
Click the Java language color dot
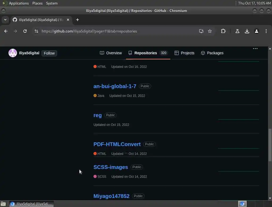[95, 96]
